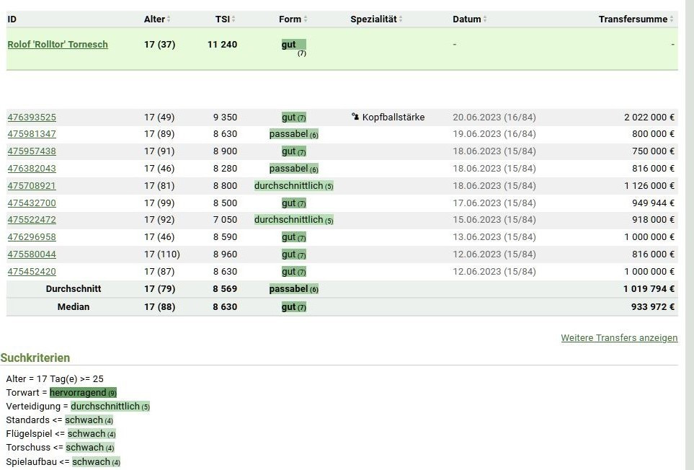
Task: Open player ID 475708921
Action: (32, 185)
